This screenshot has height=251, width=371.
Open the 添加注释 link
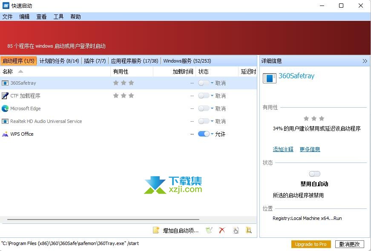tap(283, 149)
